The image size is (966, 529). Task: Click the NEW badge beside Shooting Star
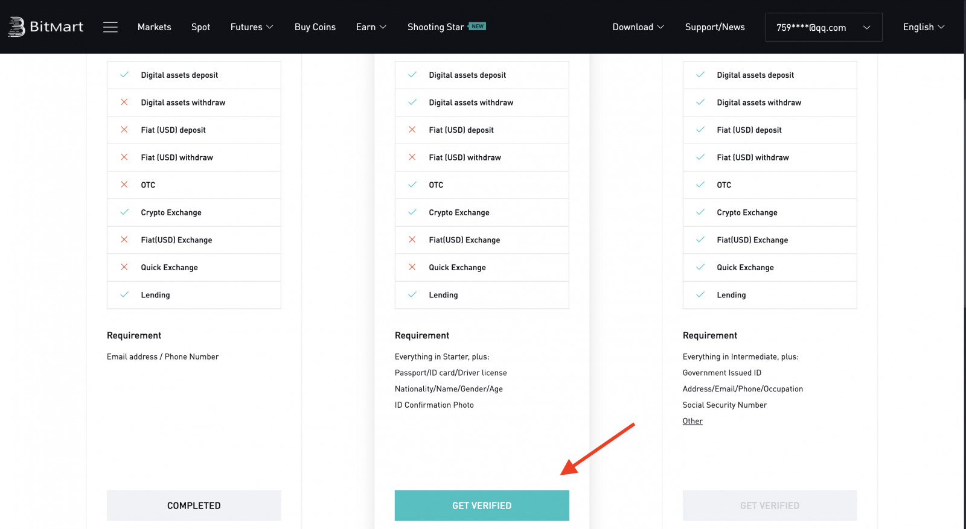click(x=478, y=26)
